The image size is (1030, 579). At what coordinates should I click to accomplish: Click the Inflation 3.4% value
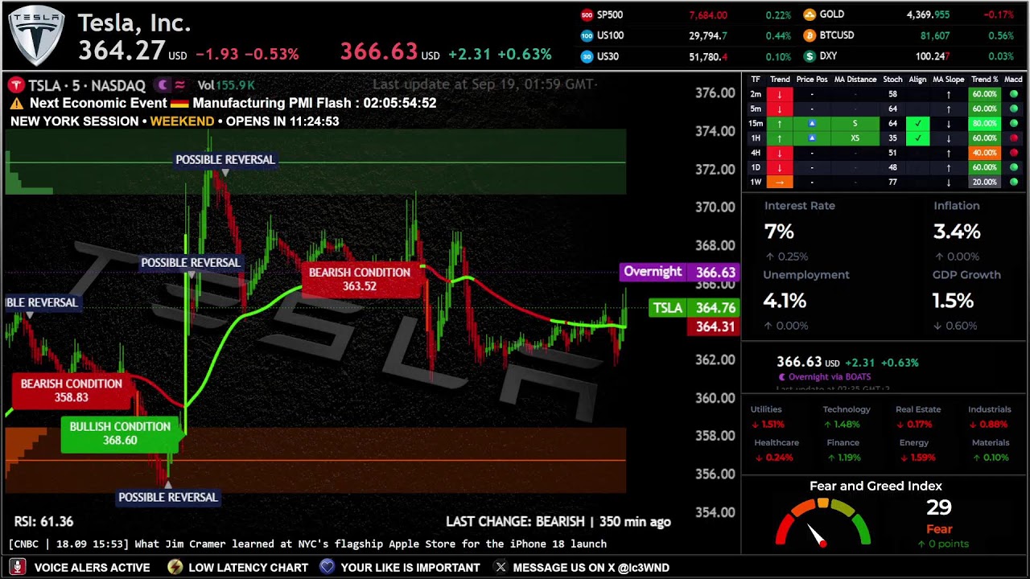pyautogui.click(x=957, y=232)
